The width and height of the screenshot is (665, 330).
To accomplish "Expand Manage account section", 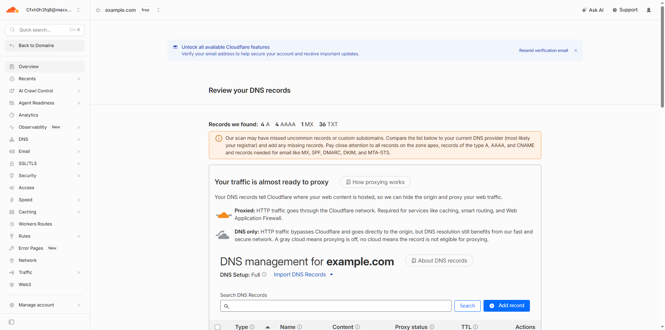I will [x=45, y=305].
